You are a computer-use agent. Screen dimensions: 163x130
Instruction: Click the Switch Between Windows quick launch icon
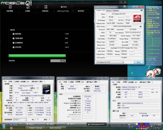pos(14,124)
